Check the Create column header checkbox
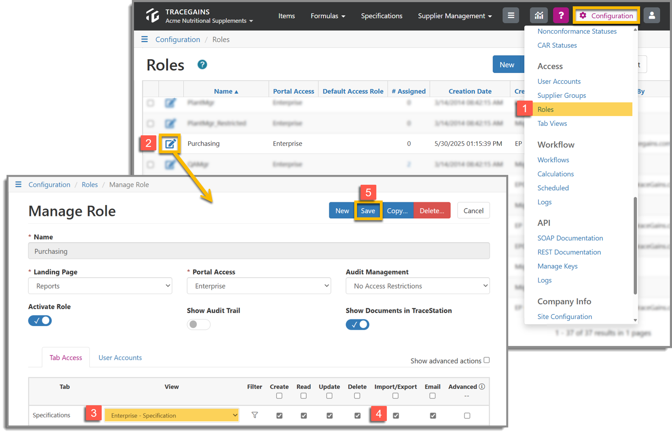This screenshot has height=434, width=672. click(279, 396)
